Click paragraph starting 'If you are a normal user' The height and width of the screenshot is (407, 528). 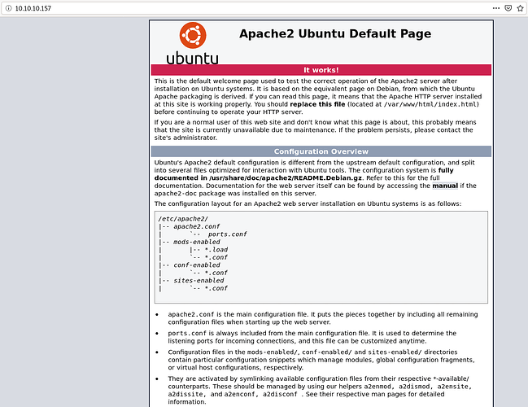pyautogui.click(x=315, y=129)
